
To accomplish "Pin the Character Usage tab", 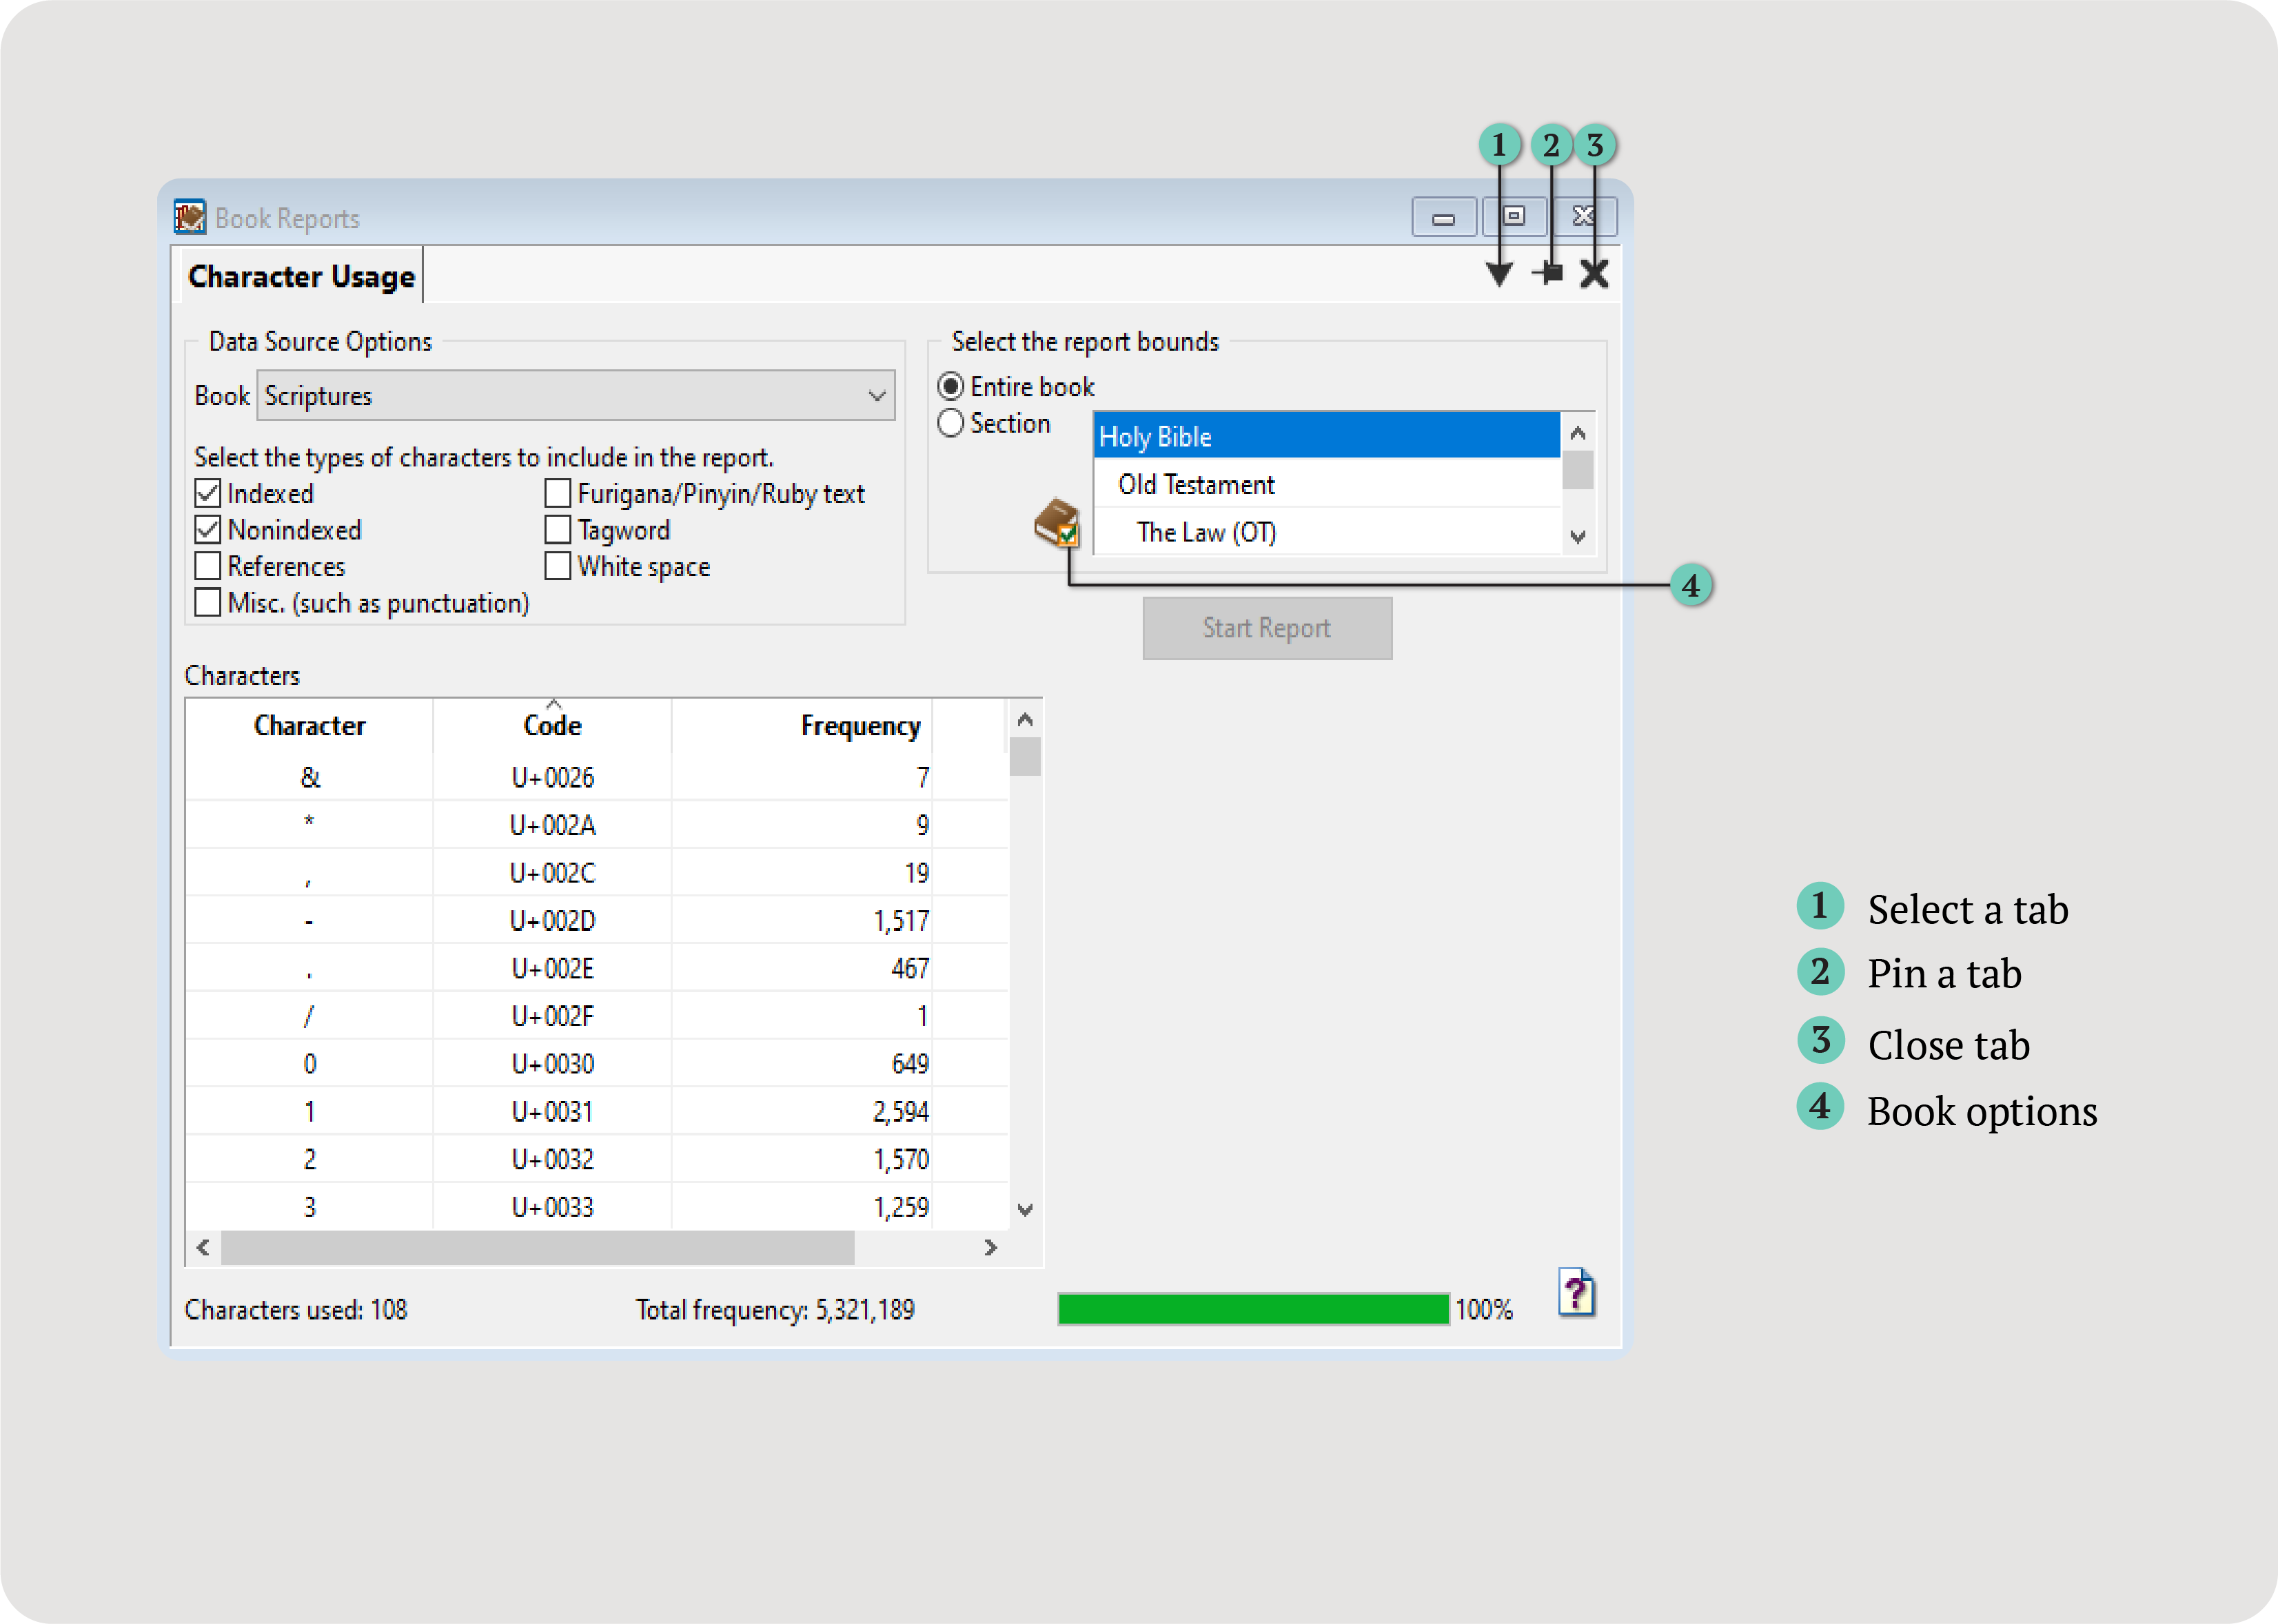I will click(1549, 273).
